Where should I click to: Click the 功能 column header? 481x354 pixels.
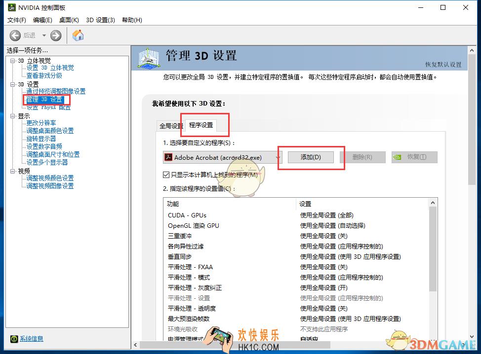(x=230, y=204)
